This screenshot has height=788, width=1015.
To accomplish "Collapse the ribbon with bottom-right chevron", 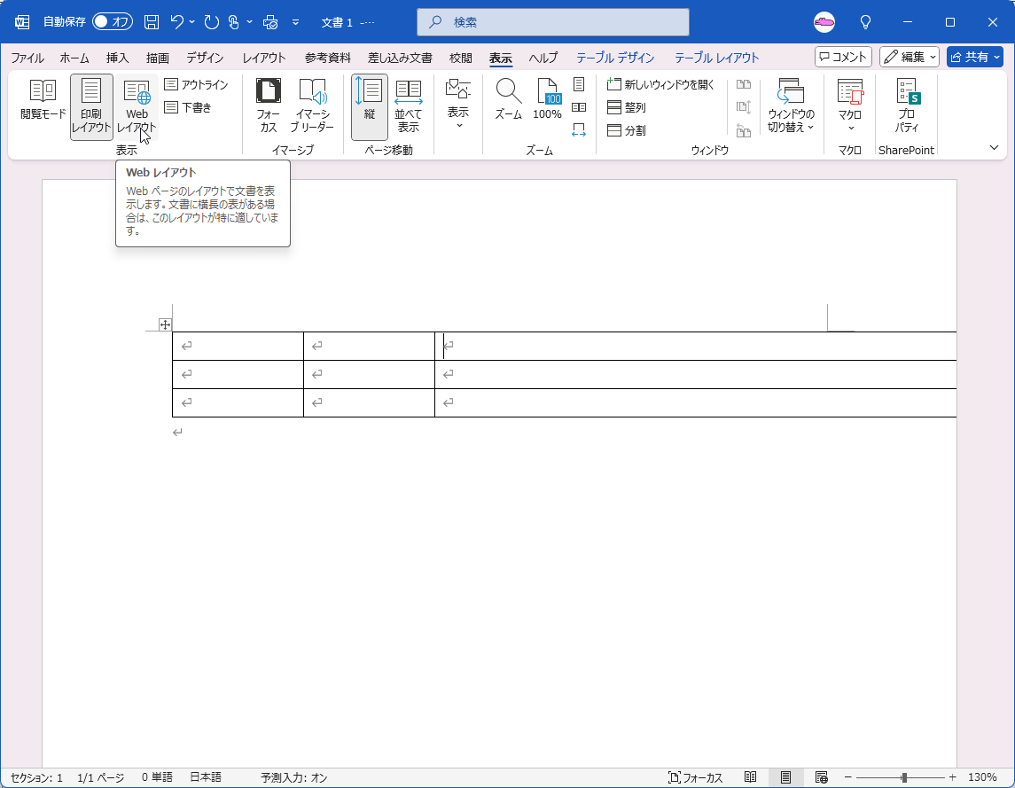I will pyautogui.click(x=994, y=148).
